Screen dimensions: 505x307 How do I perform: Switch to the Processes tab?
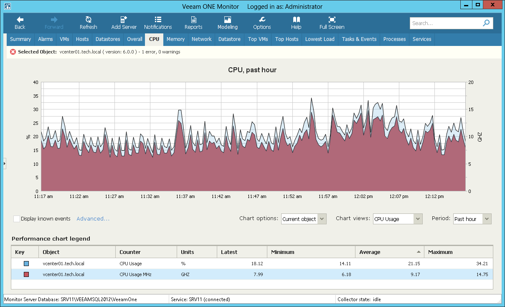(394, 39)
